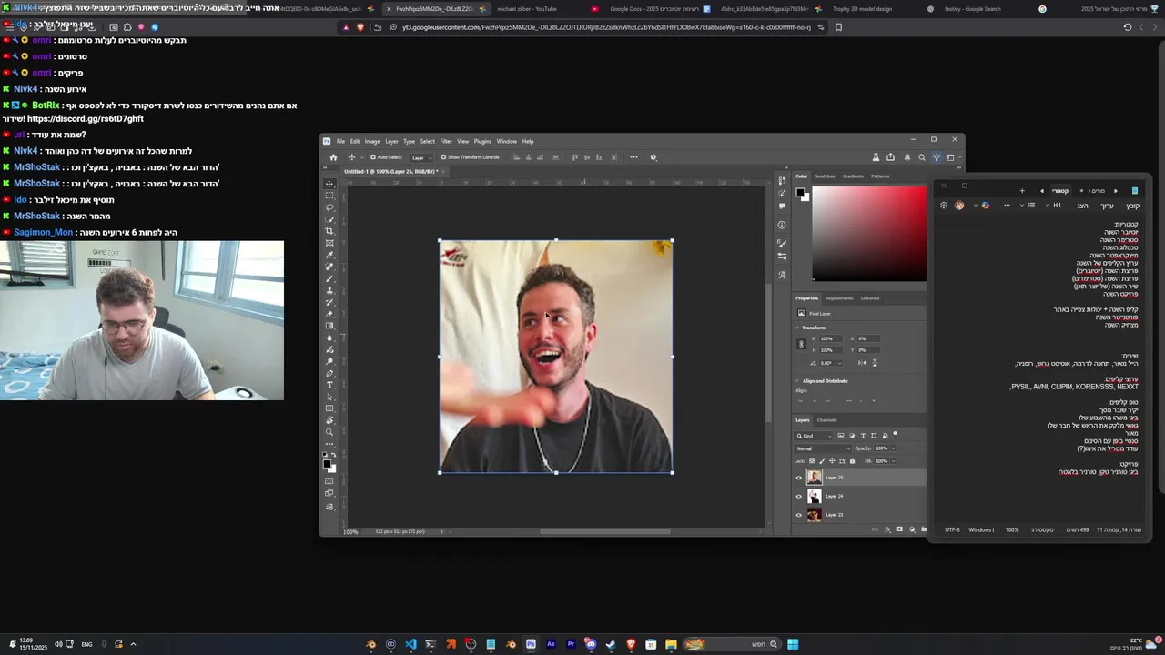
Task: Toggle layer filtering switch in Layers panel
Action: [896, 434]
